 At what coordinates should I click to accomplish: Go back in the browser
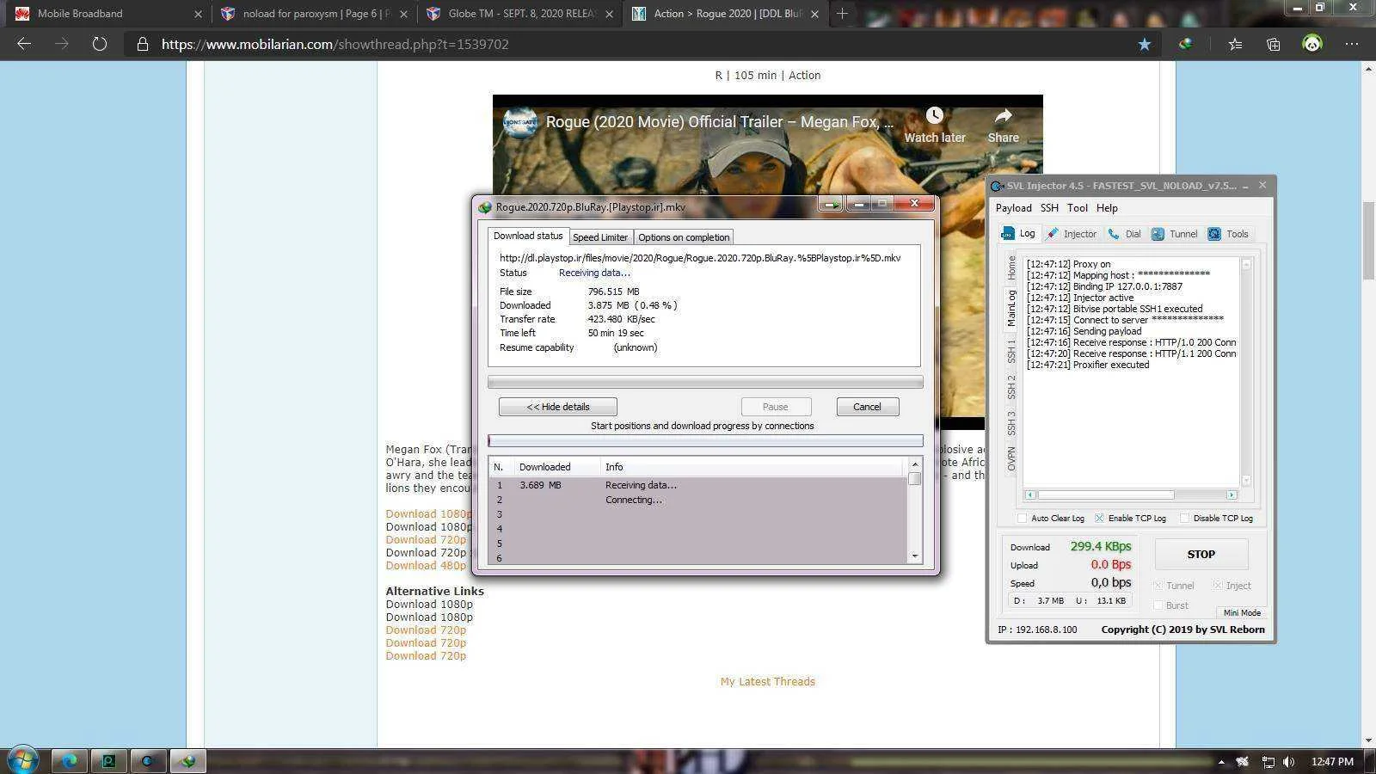(24, 44)
